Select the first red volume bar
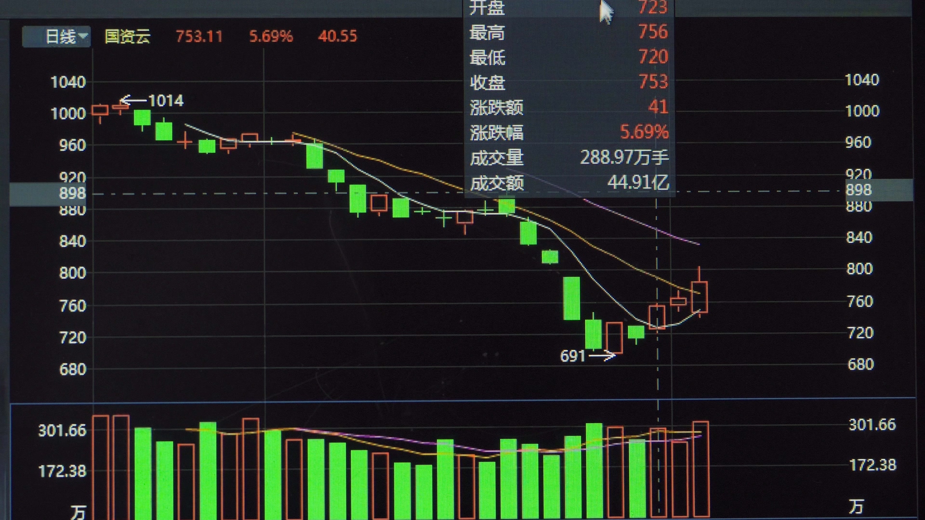 click(x=101, y=467)
